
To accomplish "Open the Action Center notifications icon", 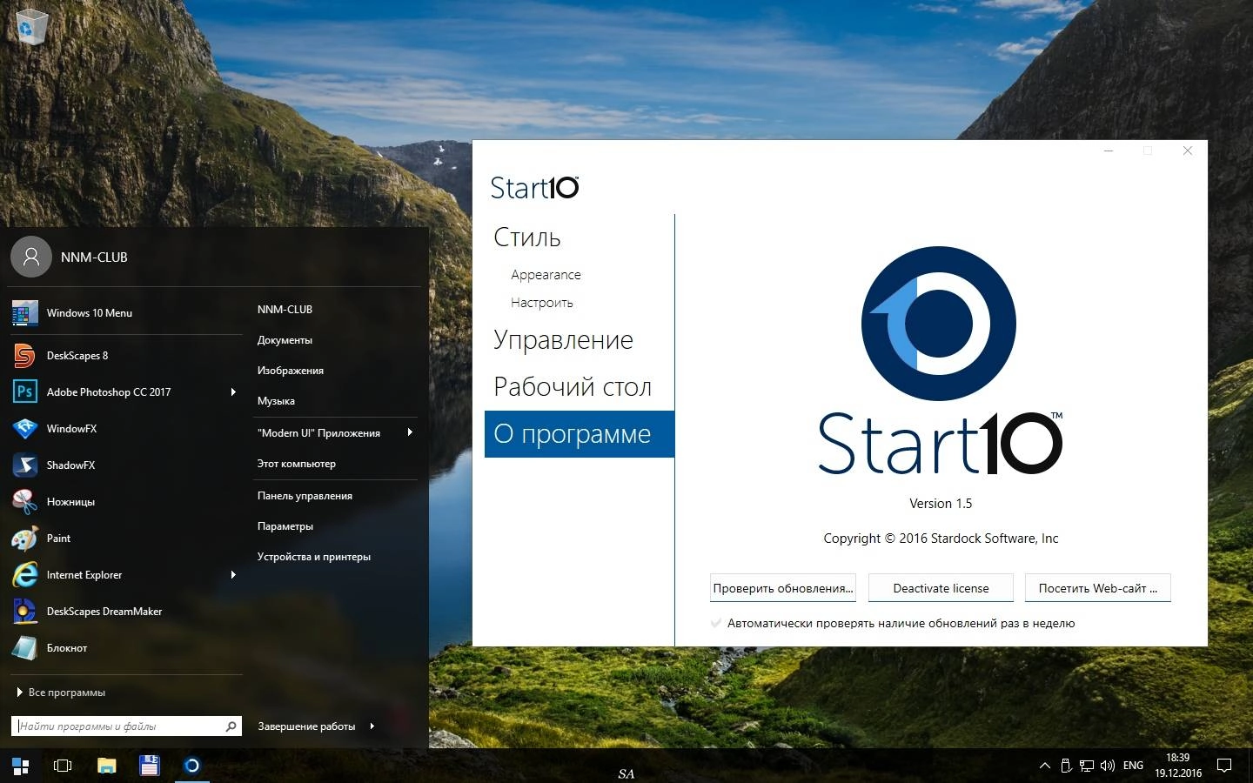I will click(1224, 766).
